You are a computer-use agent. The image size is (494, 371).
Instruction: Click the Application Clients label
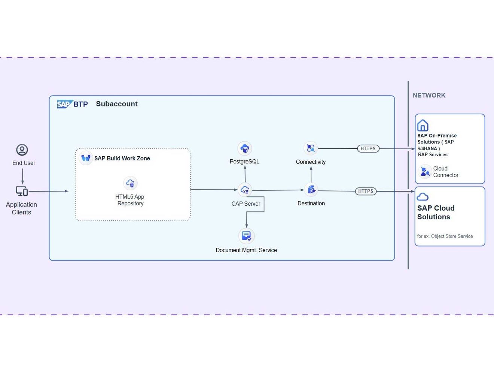click(x=21, y=208)
